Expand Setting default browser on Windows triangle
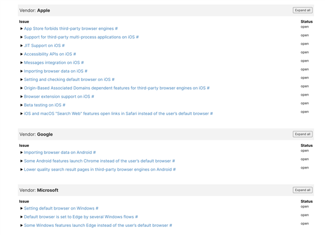The image size is (325, 235). (x=22, y=209)
